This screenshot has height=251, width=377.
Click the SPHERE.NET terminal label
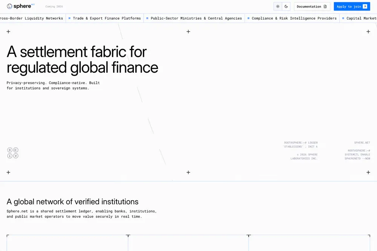click(x=362, y=143)
